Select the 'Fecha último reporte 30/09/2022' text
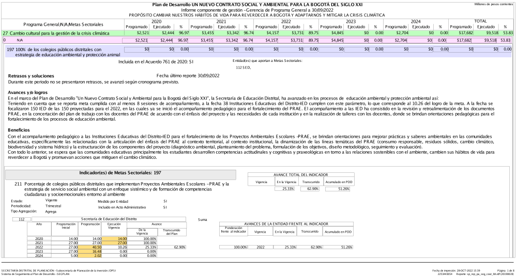The image size is (517, 276). (x=177, y=76)
